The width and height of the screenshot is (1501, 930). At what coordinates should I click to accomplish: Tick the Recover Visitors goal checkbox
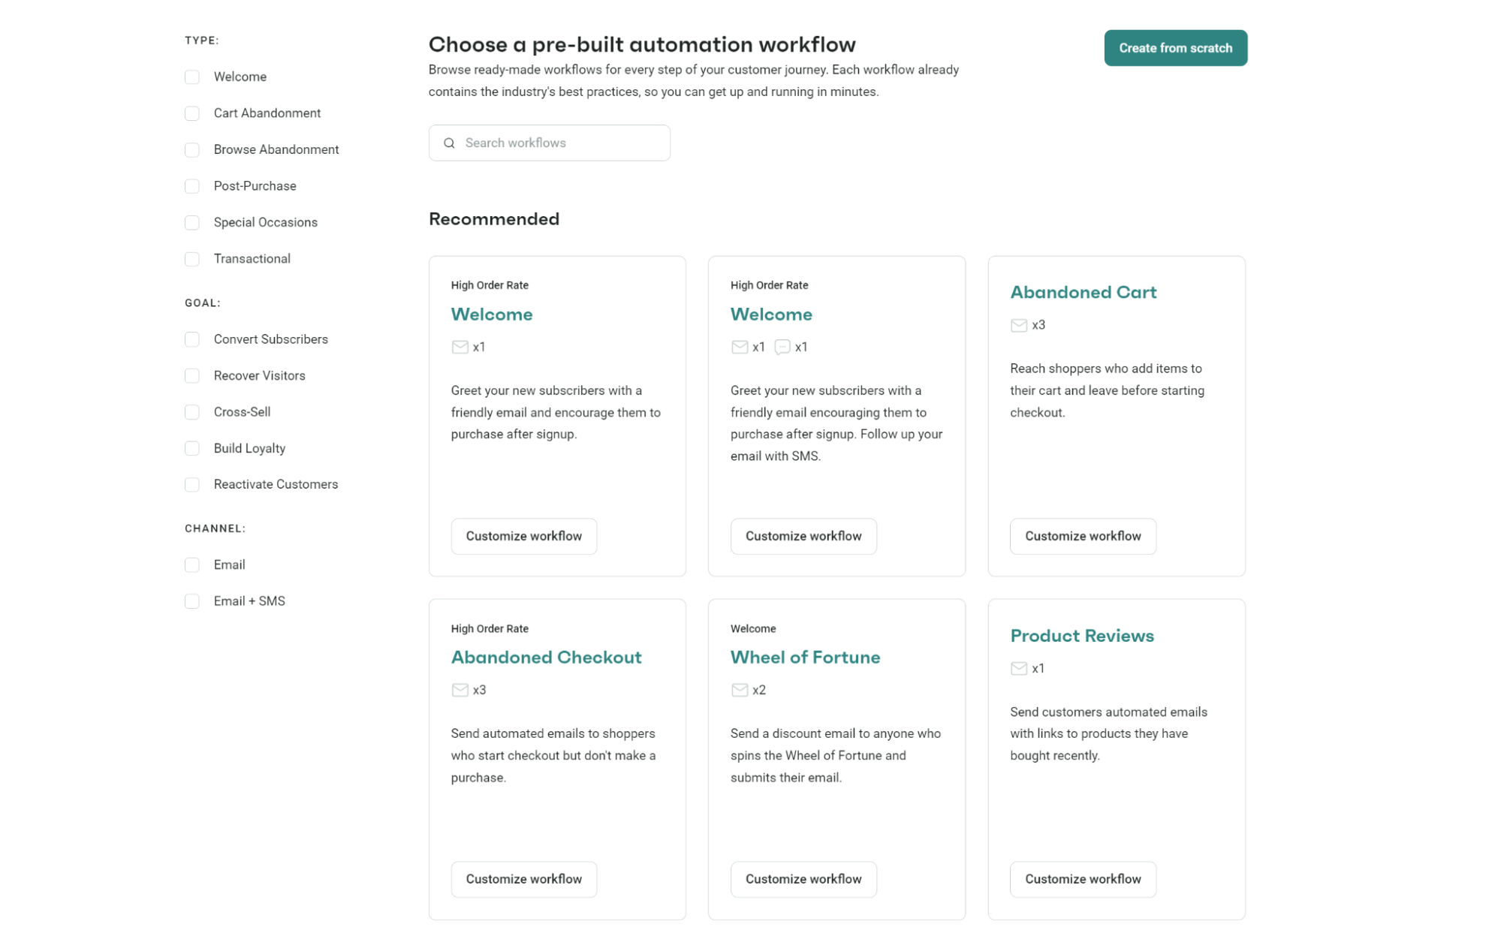point(192,375)
